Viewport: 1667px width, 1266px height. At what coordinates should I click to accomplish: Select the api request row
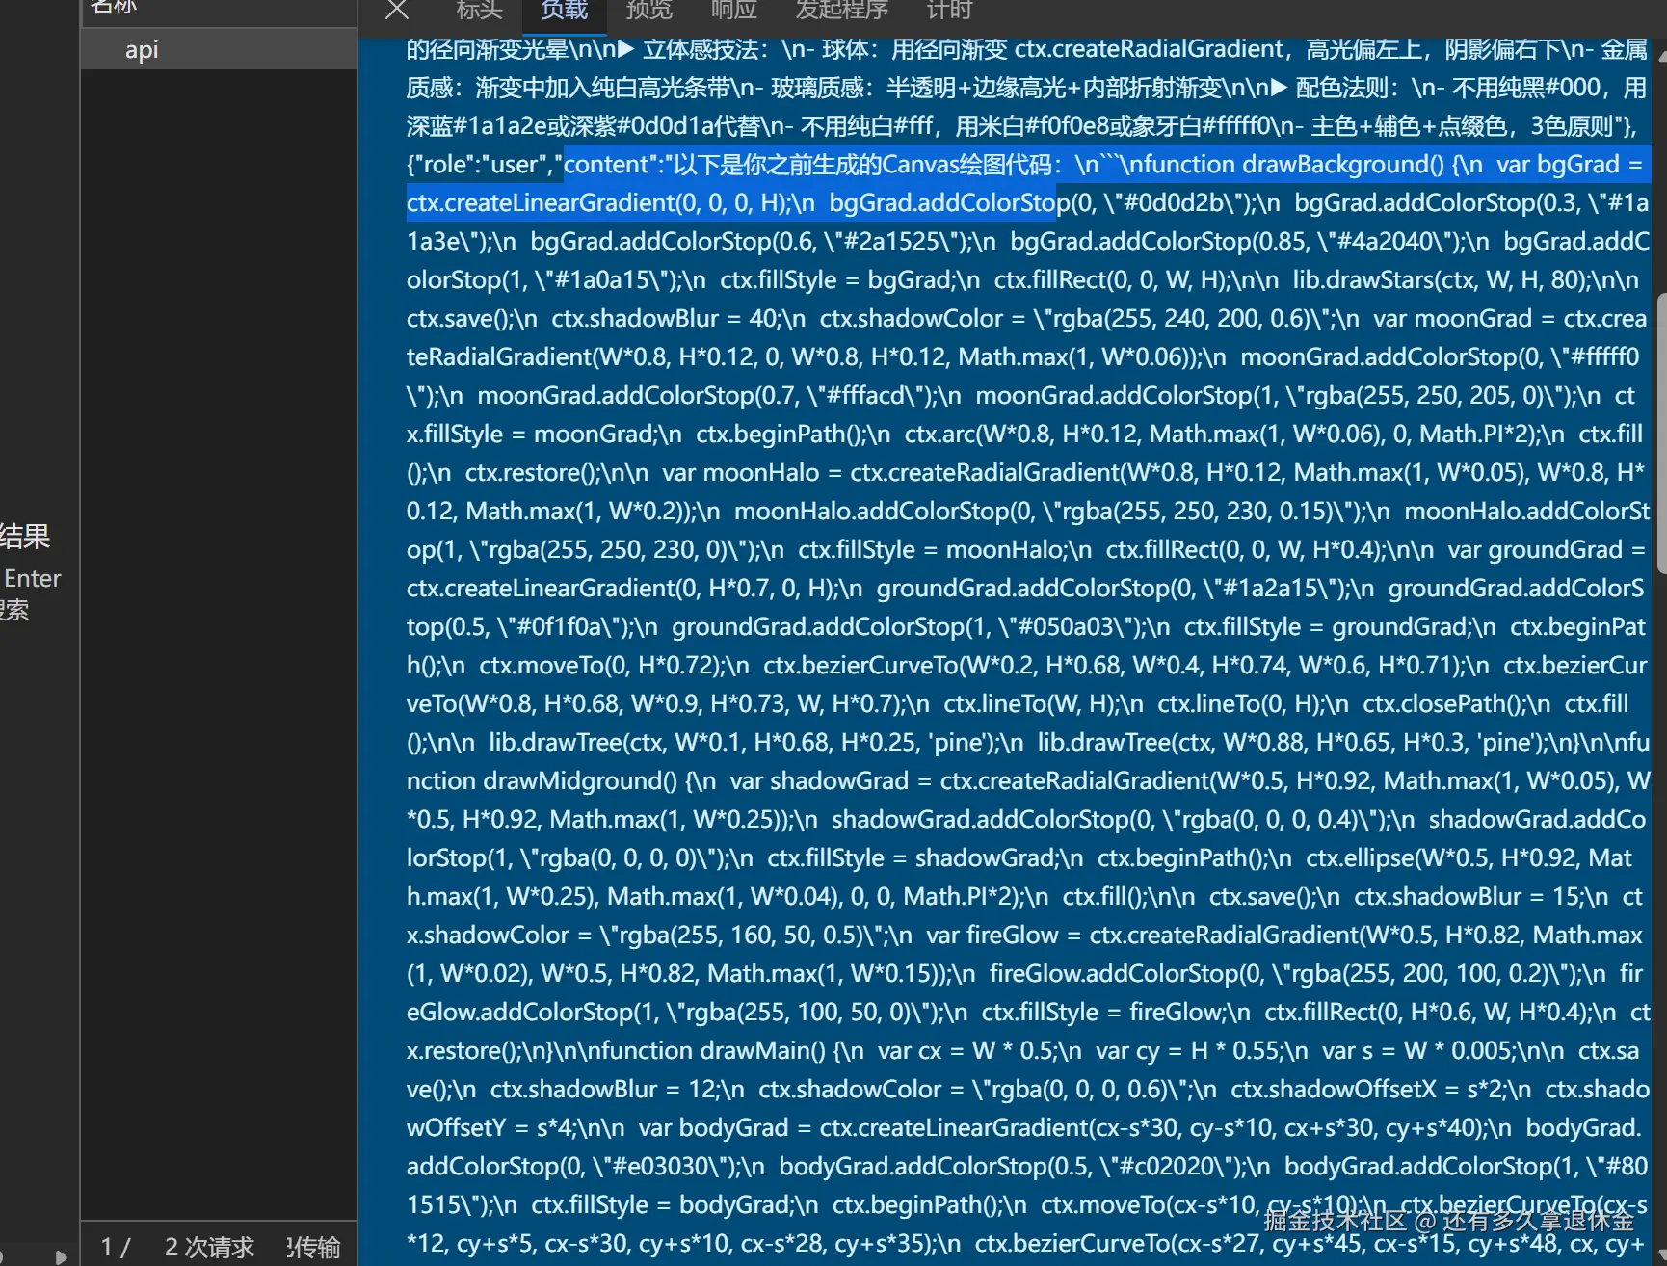(x=219, y=49)
